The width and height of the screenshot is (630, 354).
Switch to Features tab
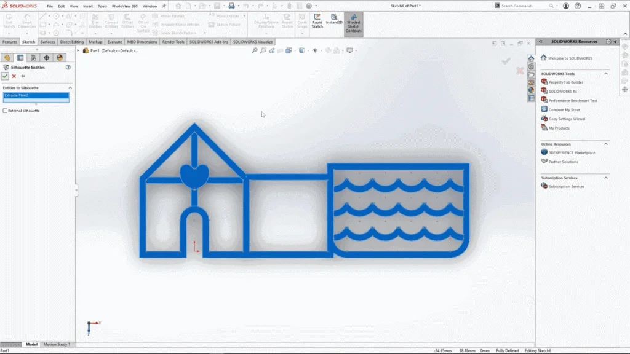(10, 42)
